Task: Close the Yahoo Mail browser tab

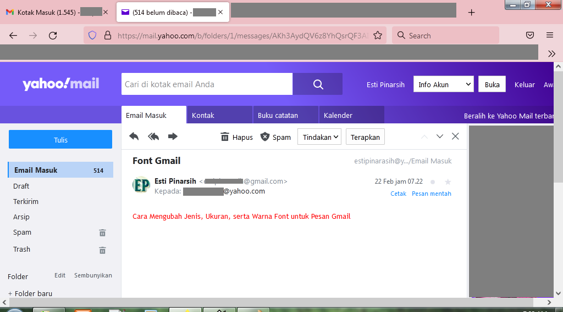Action: pos(220,12)
